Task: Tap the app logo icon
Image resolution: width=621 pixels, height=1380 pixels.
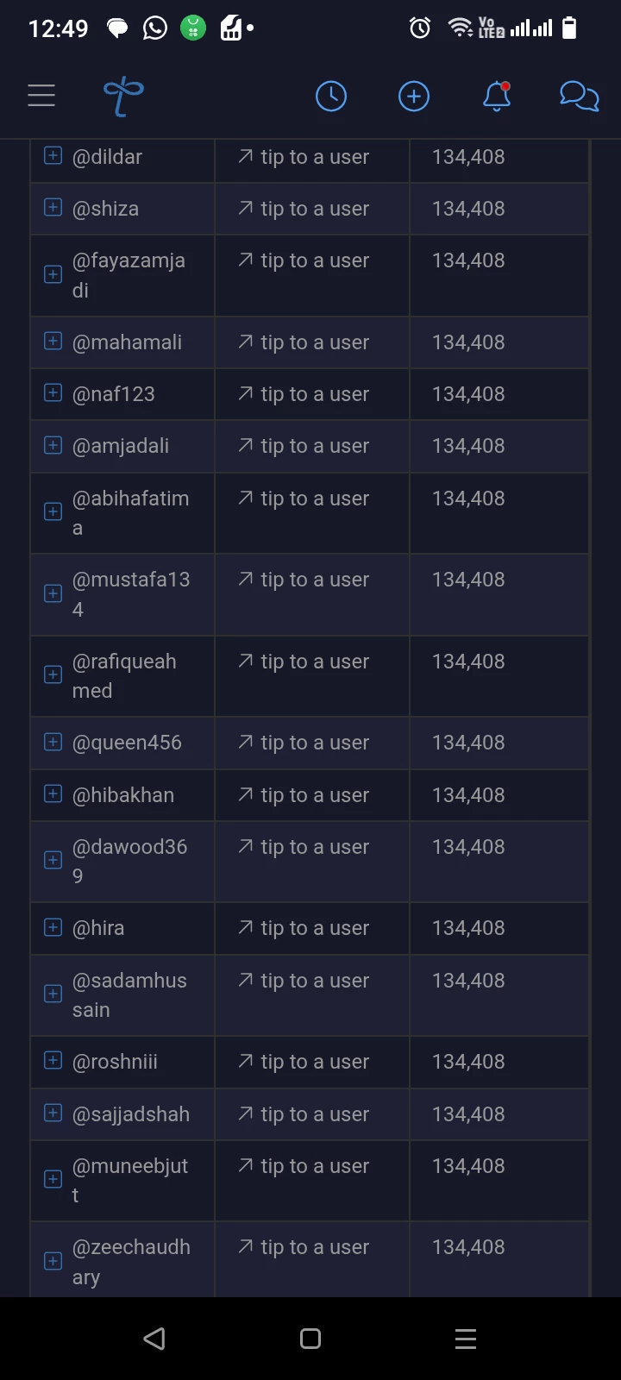Action: point(123,96)
